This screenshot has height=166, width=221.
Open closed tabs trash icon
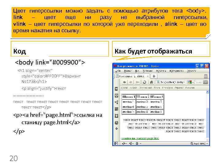(x=206, y=76)
